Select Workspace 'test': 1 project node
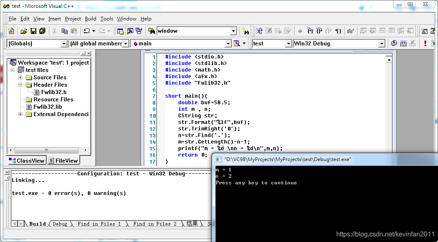The width and height of the screenshot is (438, 242). 49,63
